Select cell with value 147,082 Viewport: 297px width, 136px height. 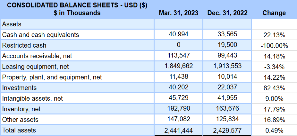pyautogui.click(x=178, y=120)
